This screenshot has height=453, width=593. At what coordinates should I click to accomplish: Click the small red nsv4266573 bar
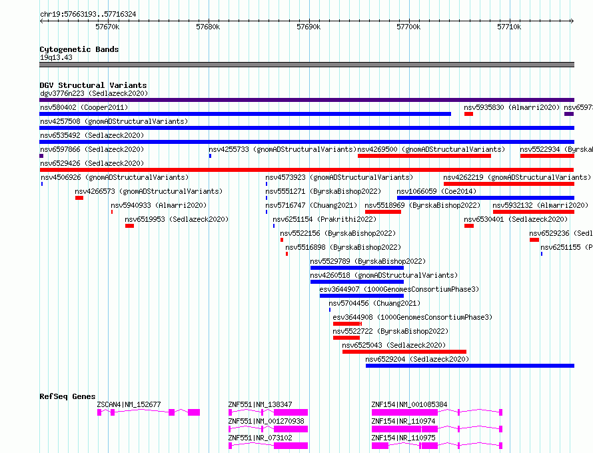79,198
